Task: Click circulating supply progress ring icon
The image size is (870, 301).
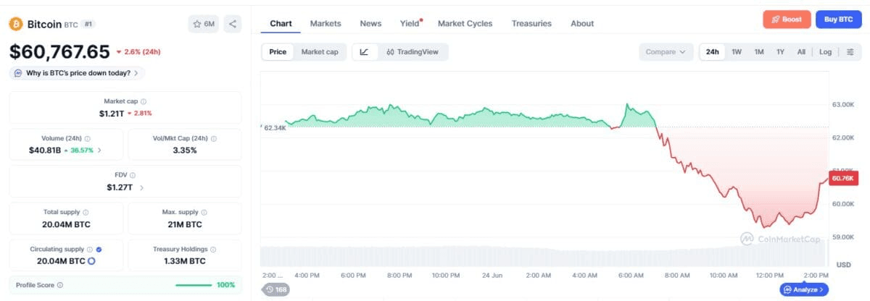Action: point(92,260)
